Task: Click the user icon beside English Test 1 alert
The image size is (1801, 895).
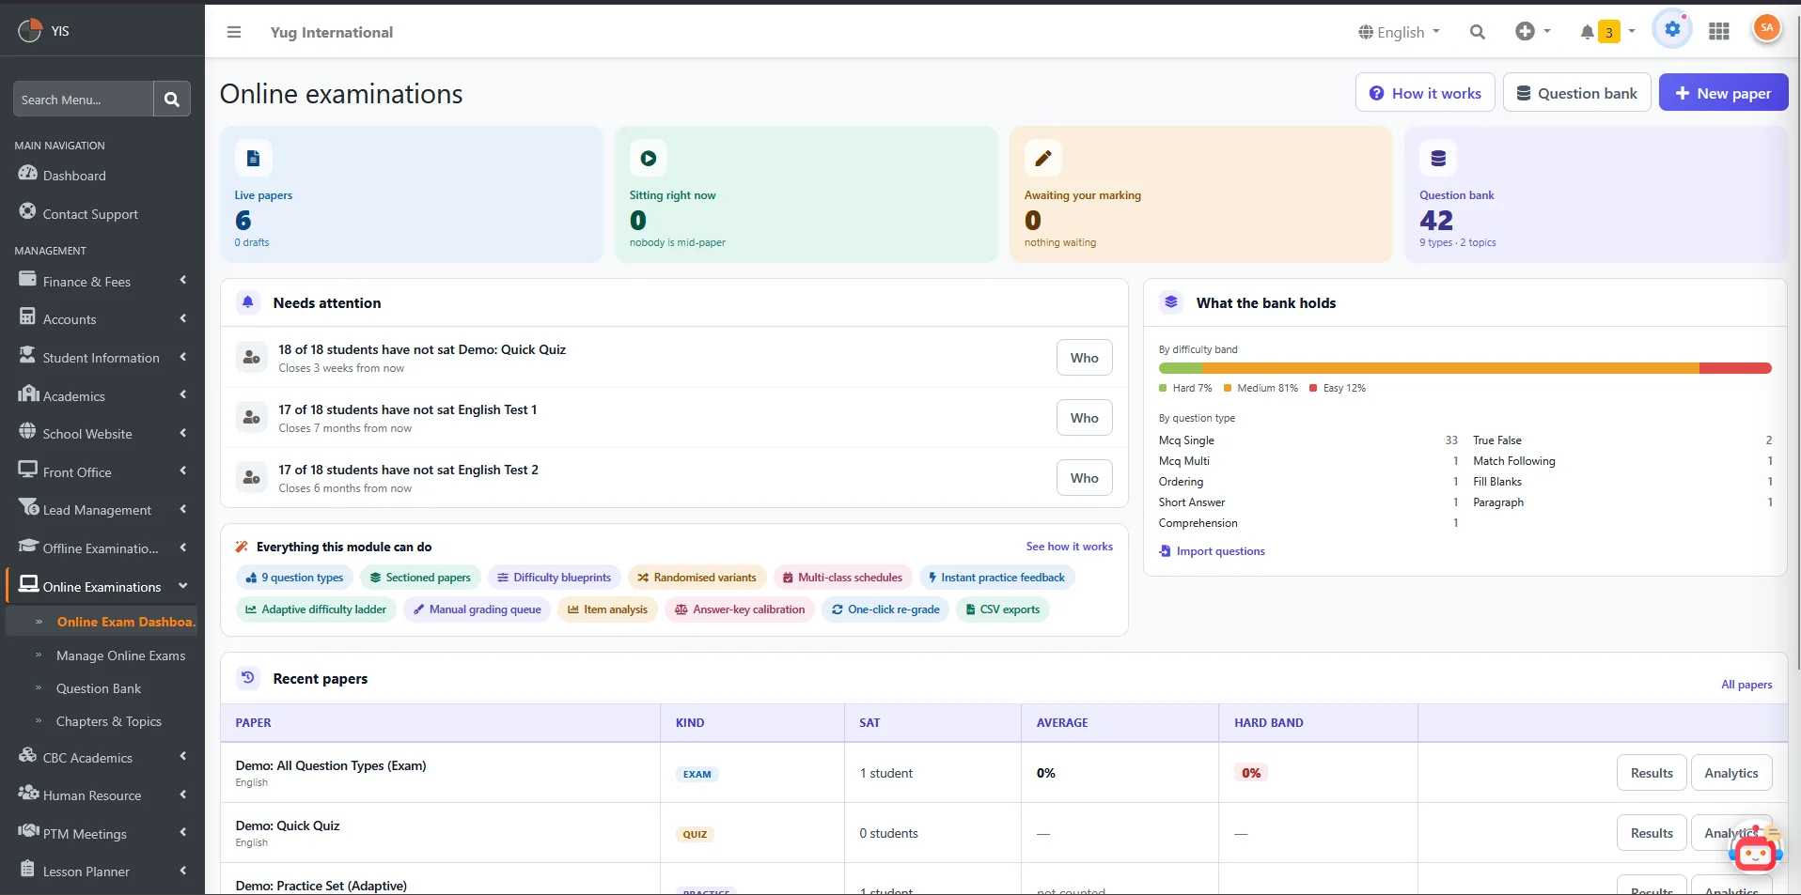Action: [x=252, y=418]
